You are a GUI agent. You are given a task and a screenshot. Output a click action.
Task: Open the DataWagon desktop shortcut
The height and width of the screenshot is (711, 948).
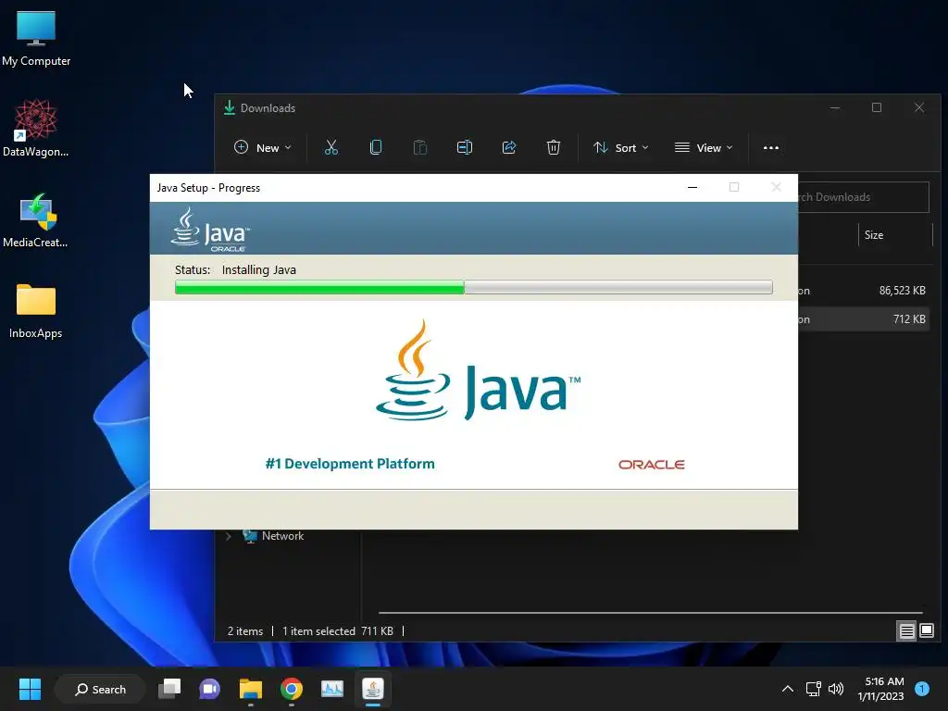(36, 128)
